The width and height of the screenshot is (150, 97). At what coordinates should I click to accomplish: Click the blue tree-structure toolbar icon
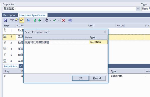[28, 20]
